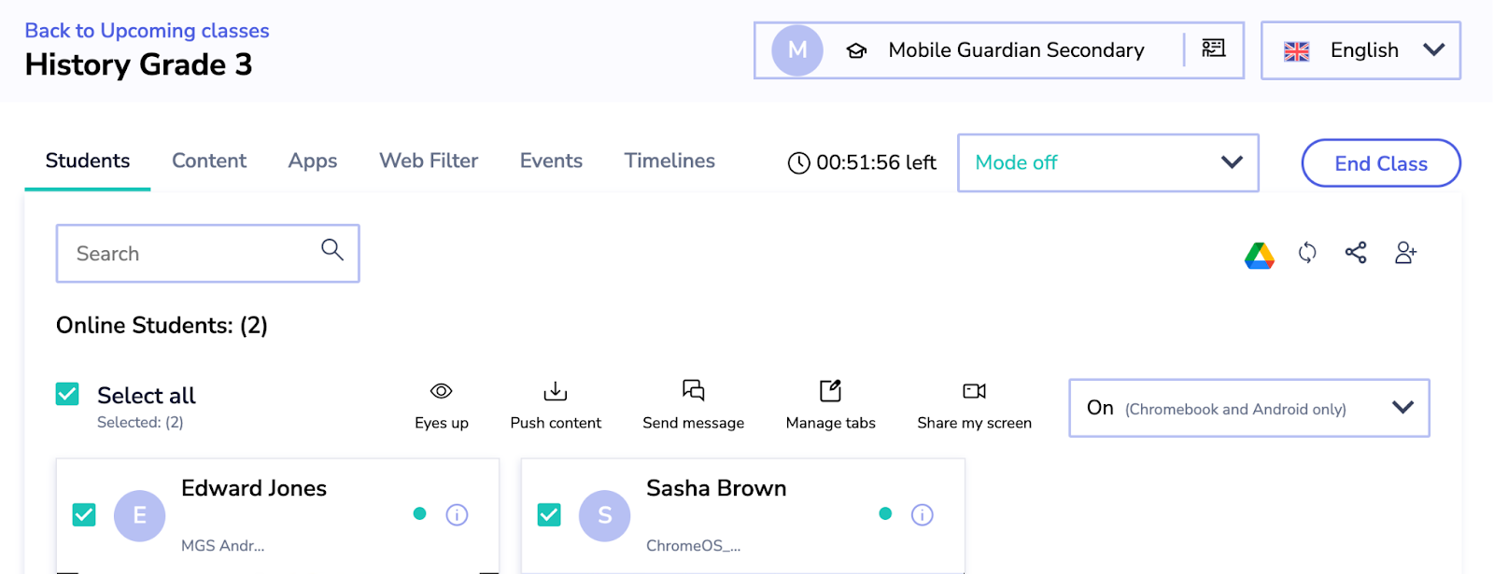Start Share my screen
The width and height of the screenshot is (1494, 574).
(x=974, y=405)
